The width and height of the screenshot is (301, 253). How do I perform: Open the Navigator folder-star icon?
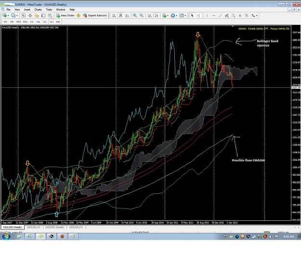pyautogui.click(x=37, y=15)
